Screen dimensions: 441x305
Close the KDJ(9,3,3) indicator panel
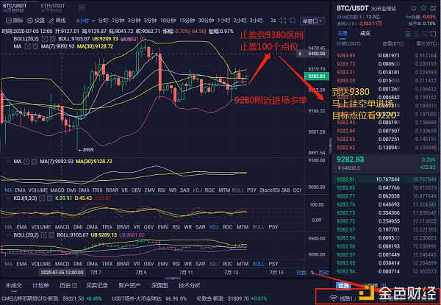[x=49, y=198]
